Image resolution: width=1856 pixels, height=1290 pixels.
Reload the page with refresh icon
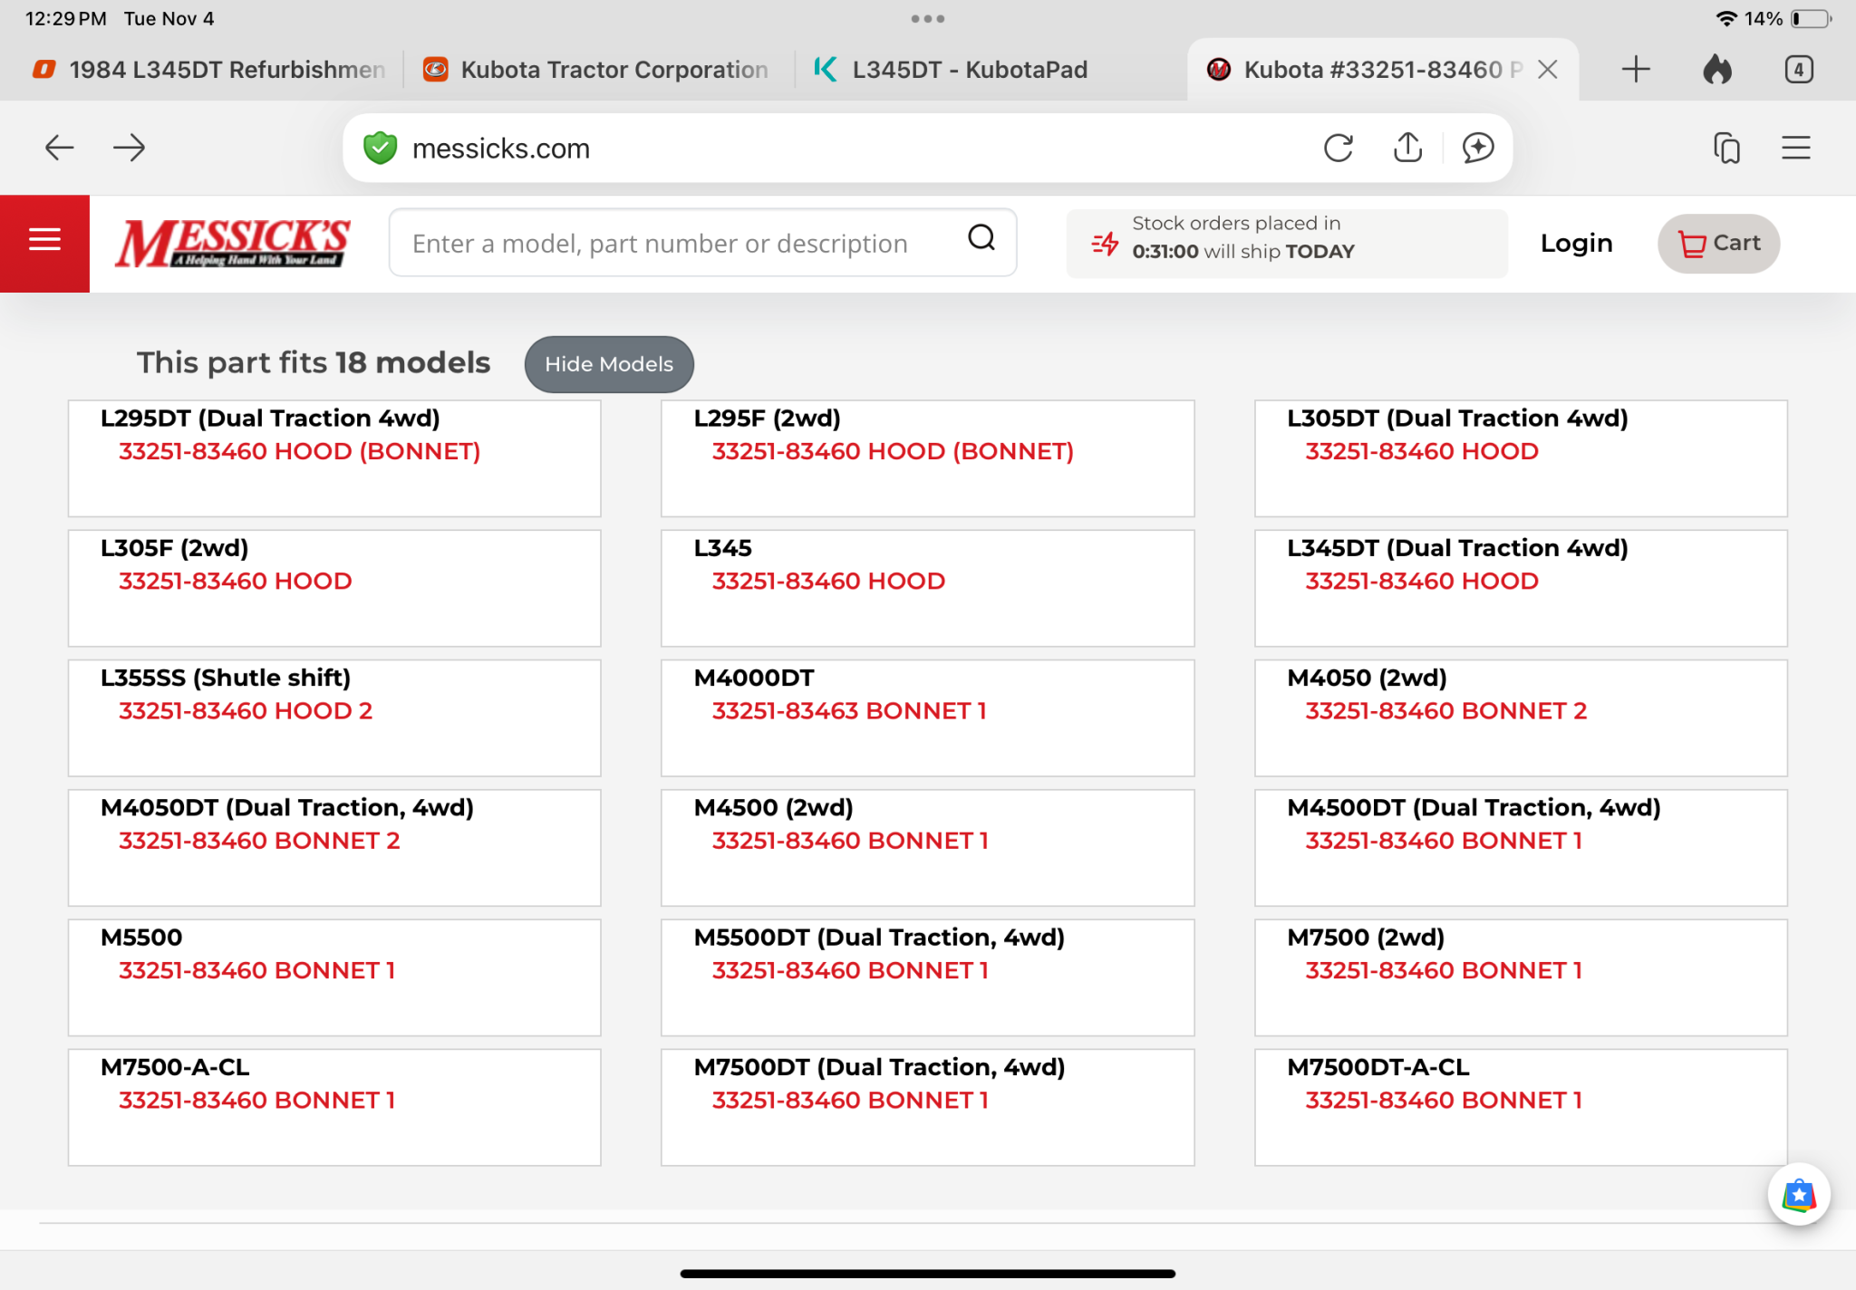tap(1338, 148)
